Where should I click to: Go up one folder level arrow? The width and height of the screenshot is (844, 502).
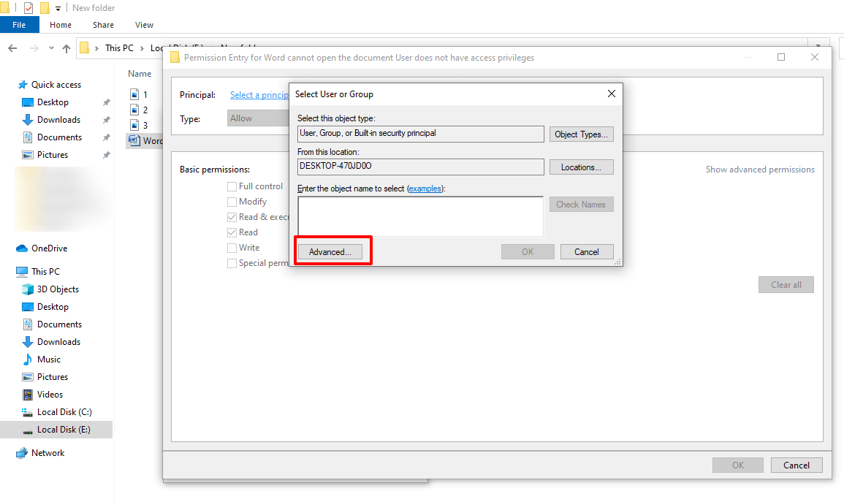(66, 48)
